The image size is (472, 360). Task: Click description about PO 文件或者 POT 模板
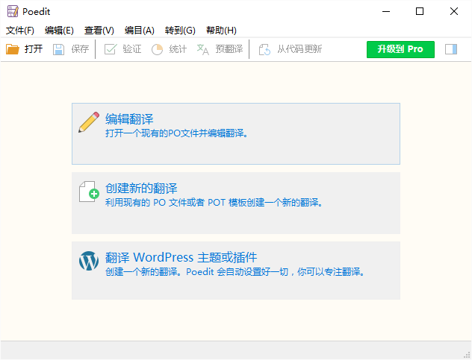click(x=214, y=203)
